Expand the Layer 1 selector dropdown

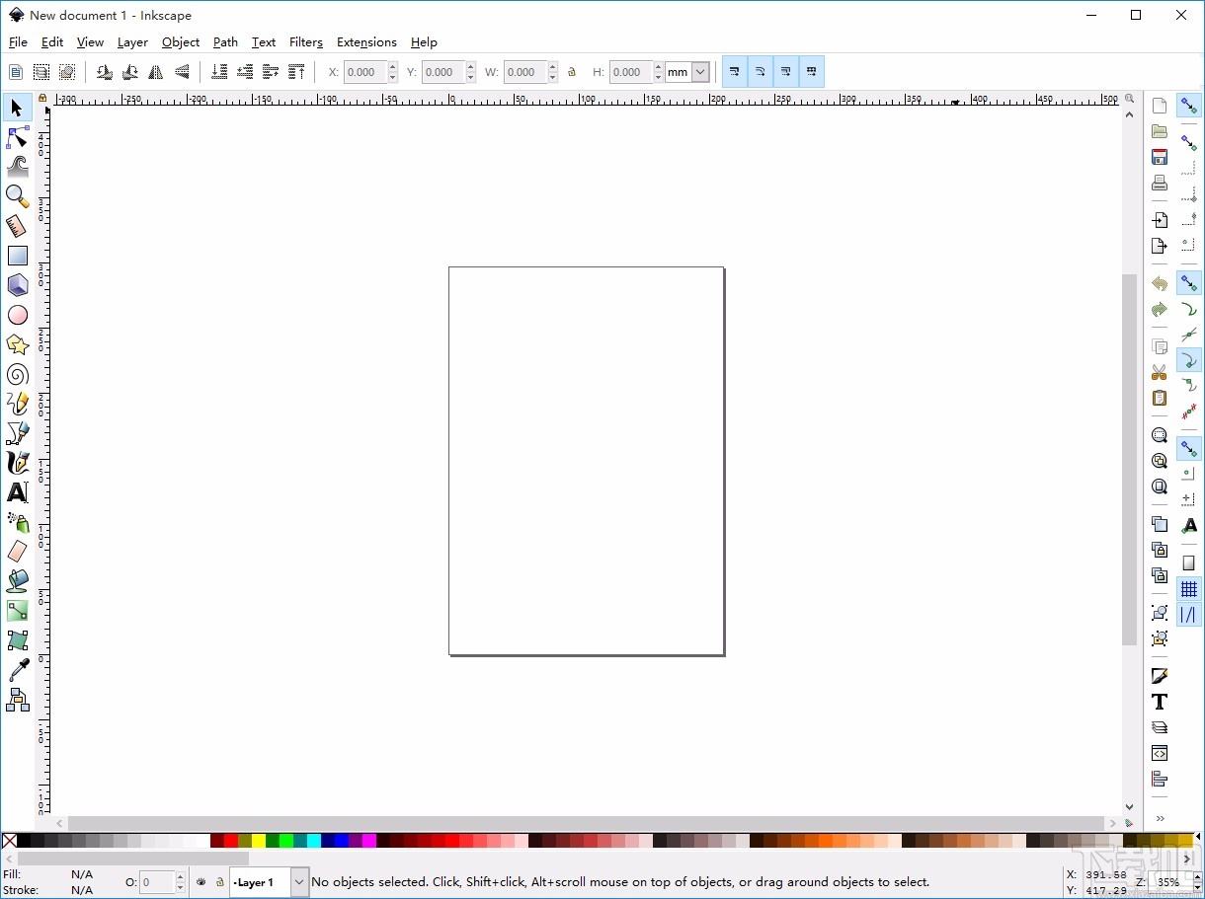tap(299, 882)
